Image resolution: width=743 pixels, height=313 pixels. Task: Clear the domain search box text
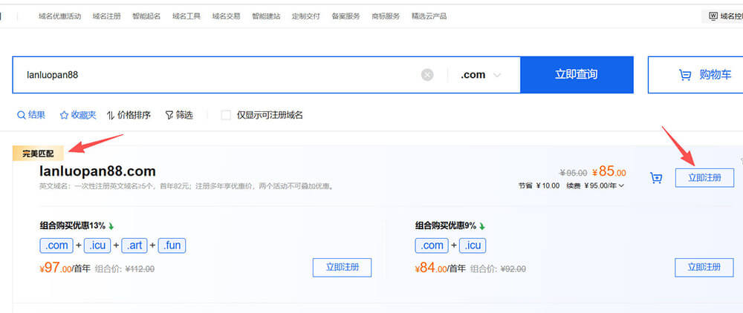tap(427, 75)
